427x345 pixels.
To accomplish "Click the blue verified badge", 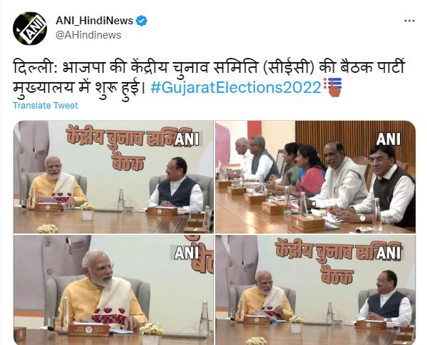I will pyautogui.click(x=141, y=21).
